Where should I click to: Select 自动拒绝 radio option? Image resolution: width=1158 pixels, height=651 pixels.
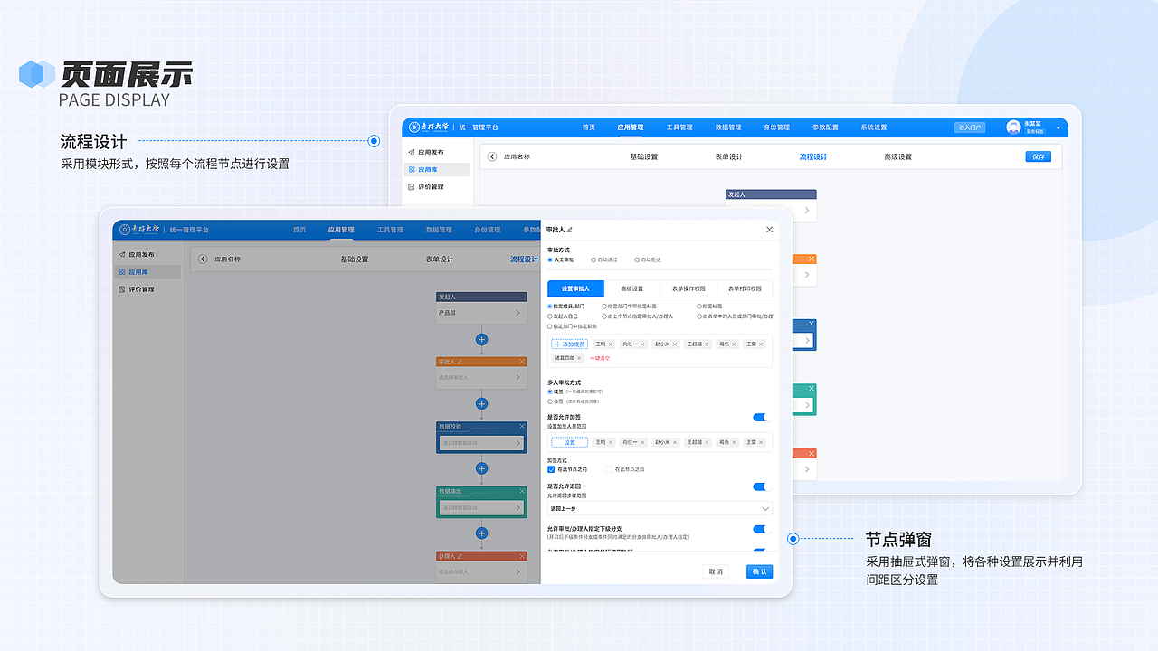click(x=637, y=259)
